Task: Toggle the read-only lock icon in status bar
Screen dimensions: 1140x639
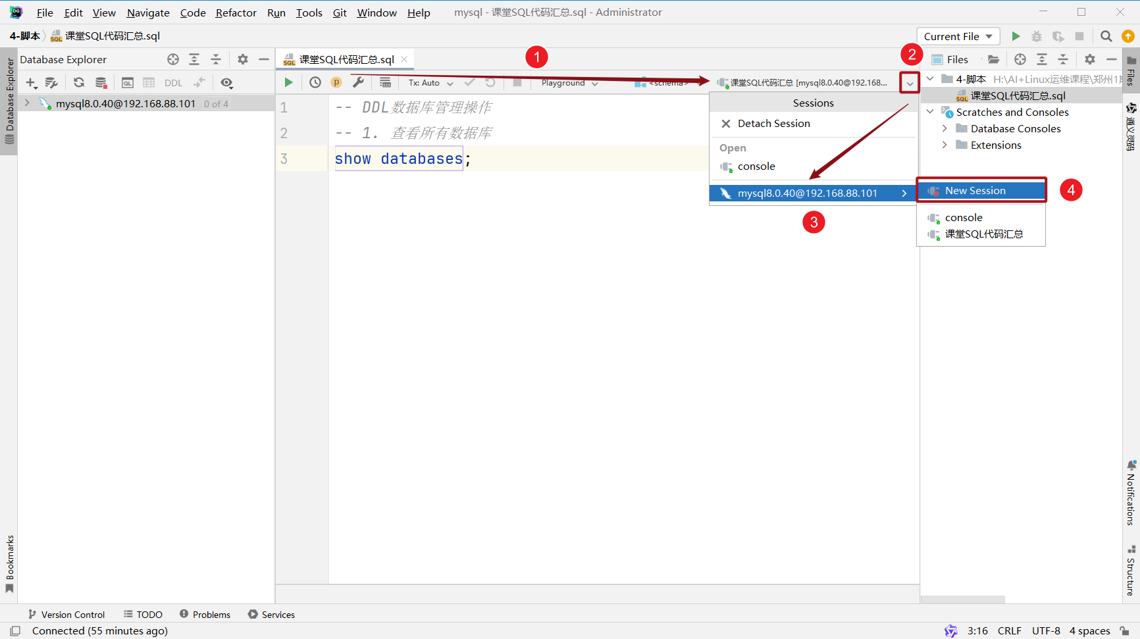Action: (x=1126, y=631)
